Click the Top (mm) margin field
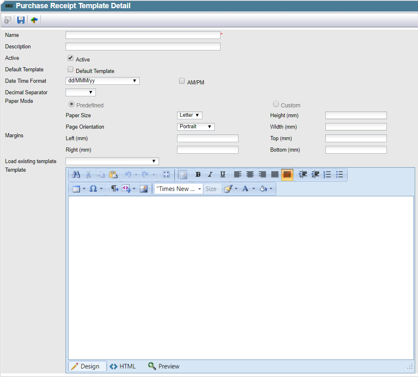418x377 pixels. (x=356, y=138)
